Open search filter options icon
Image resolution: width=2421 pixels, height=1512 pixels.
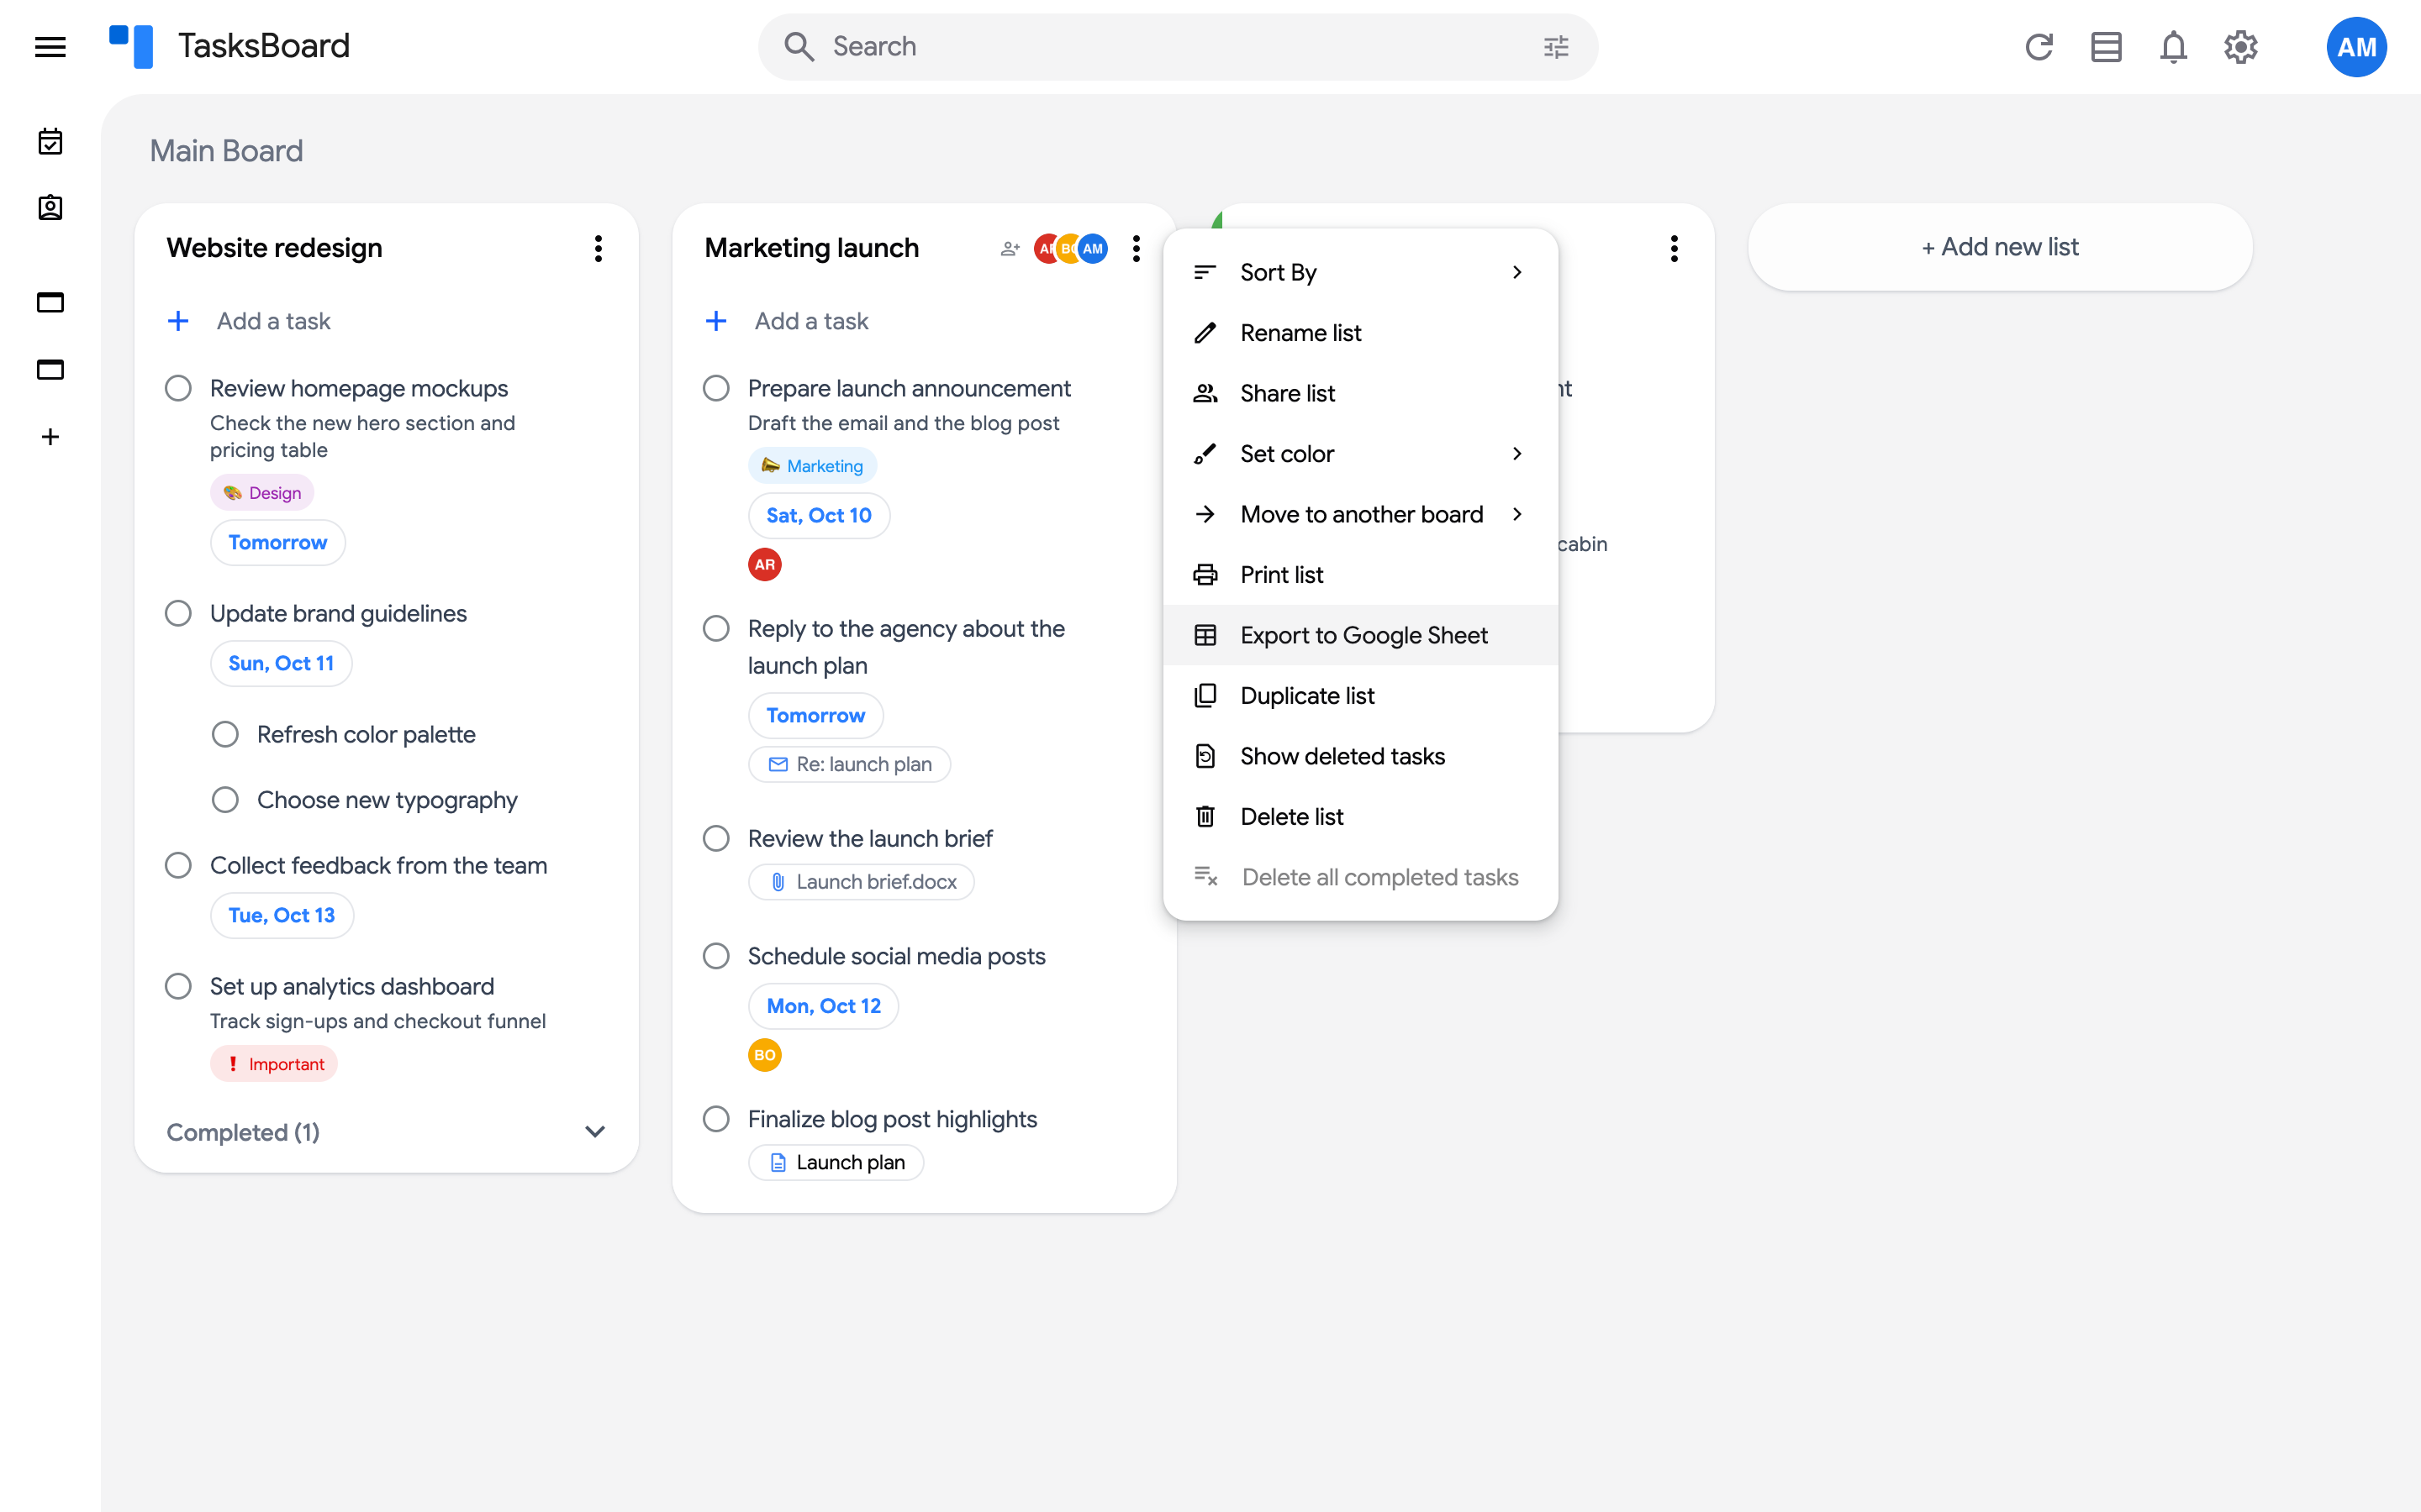1556,47
